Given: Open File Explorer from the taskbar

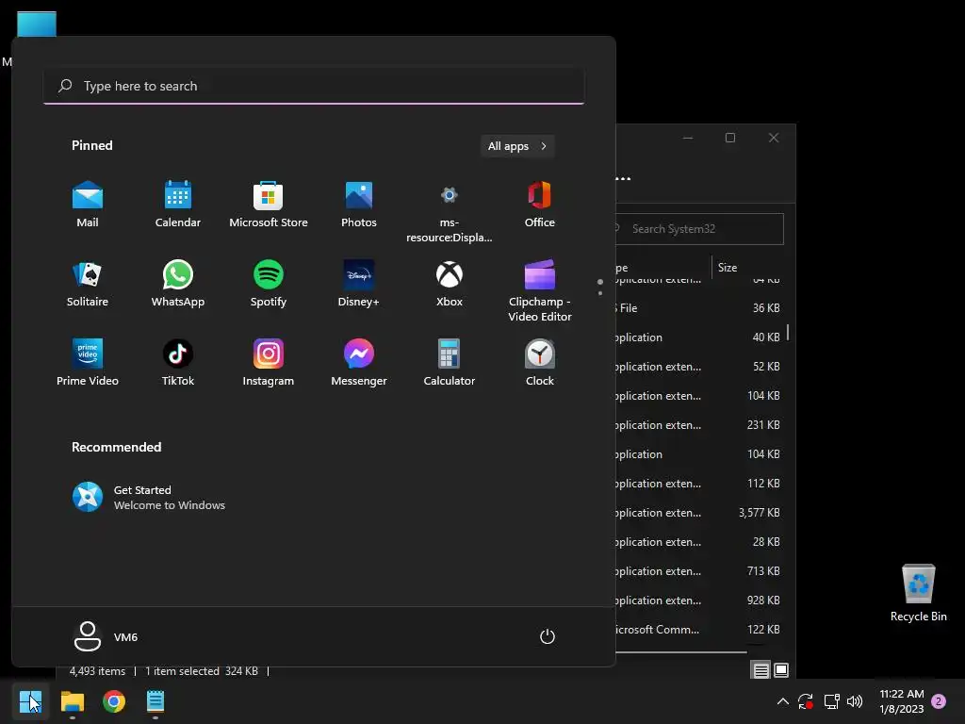Looking at the screenshot, I should point(72,701).
